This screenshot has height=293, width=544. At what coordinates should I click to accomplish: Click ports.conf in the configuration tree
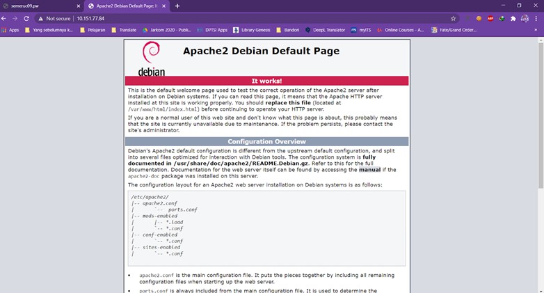pos(182,209)
